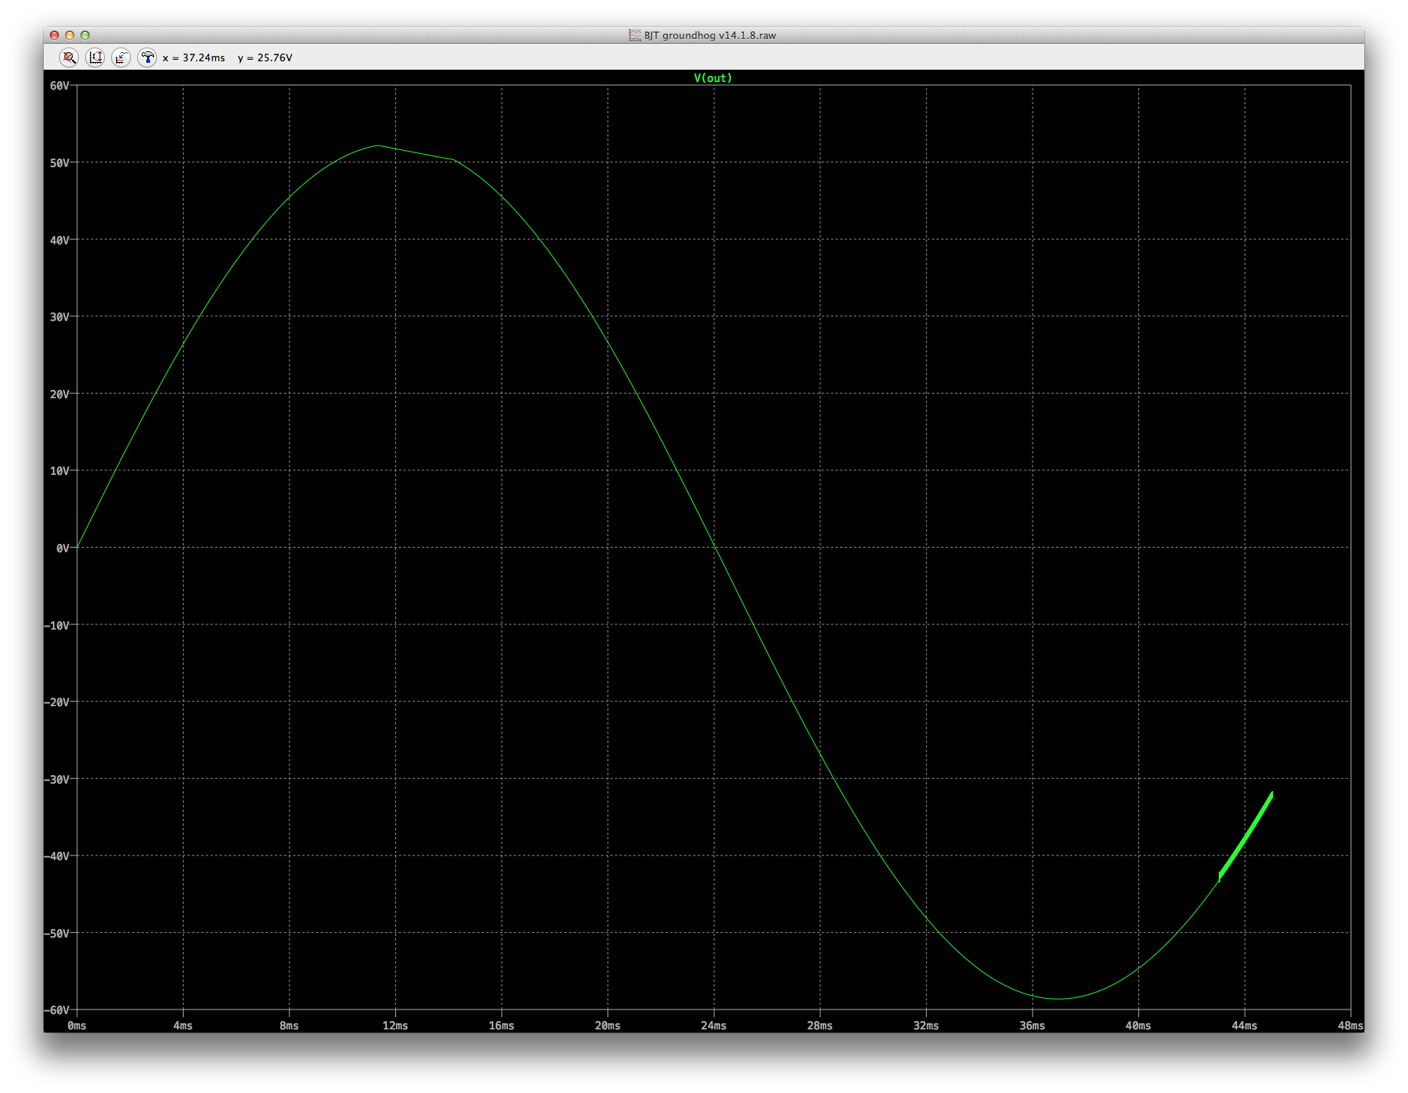Click the 50V vertical axis label

pos(59,162)
